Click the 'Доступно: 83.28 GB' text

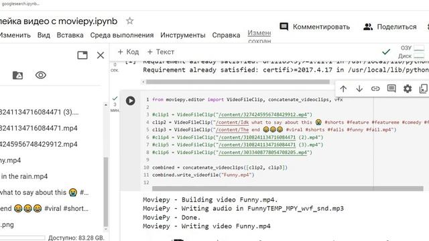(x=76, y=238)
